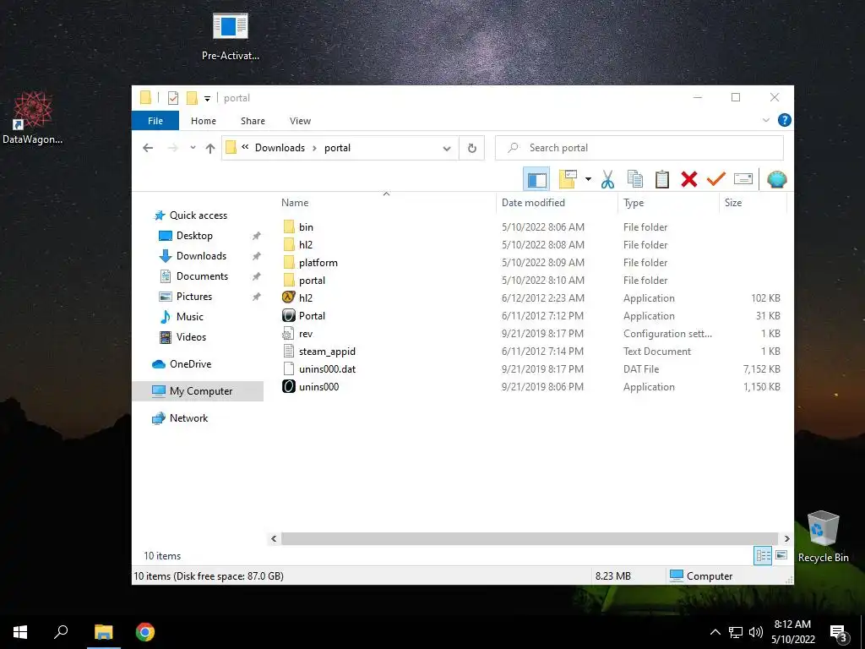The image size is (865, 649).
Task: Select My Computer in navigation pane
Action: (x=198, y=391)
